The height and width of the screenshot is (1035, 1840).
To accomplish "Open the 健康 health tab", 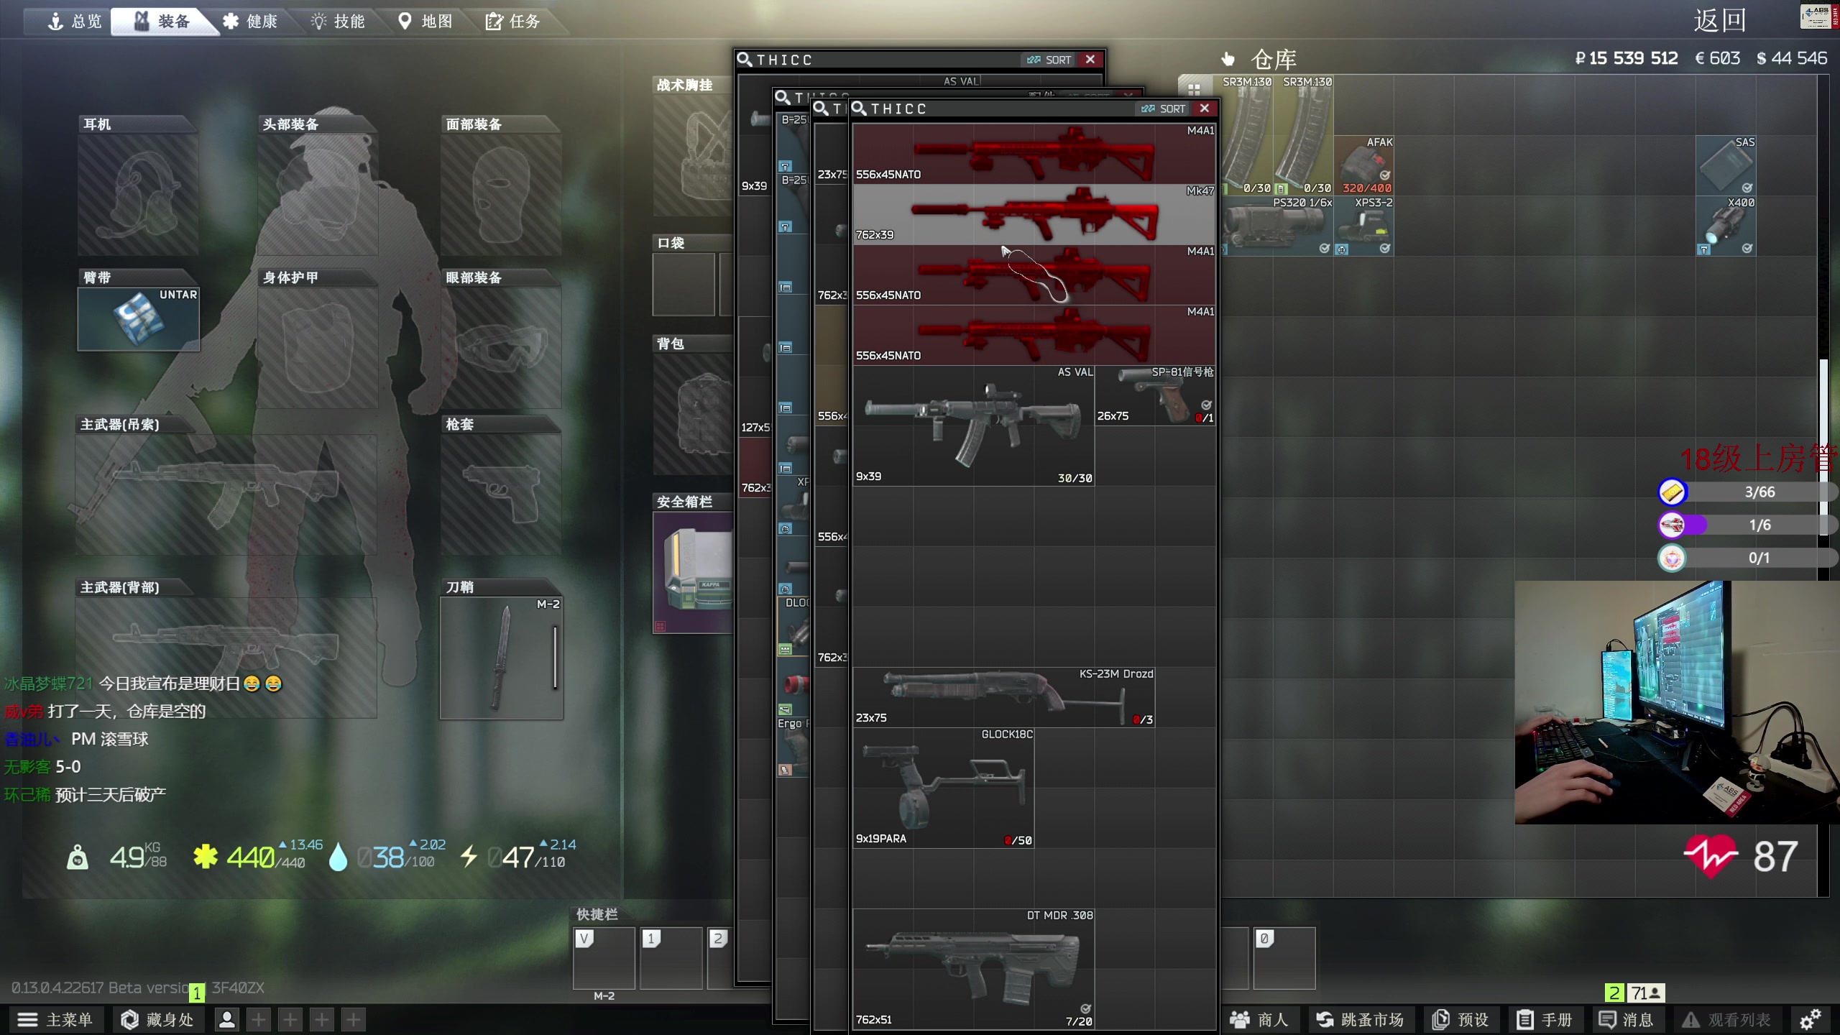I will [x=250, y=22].
